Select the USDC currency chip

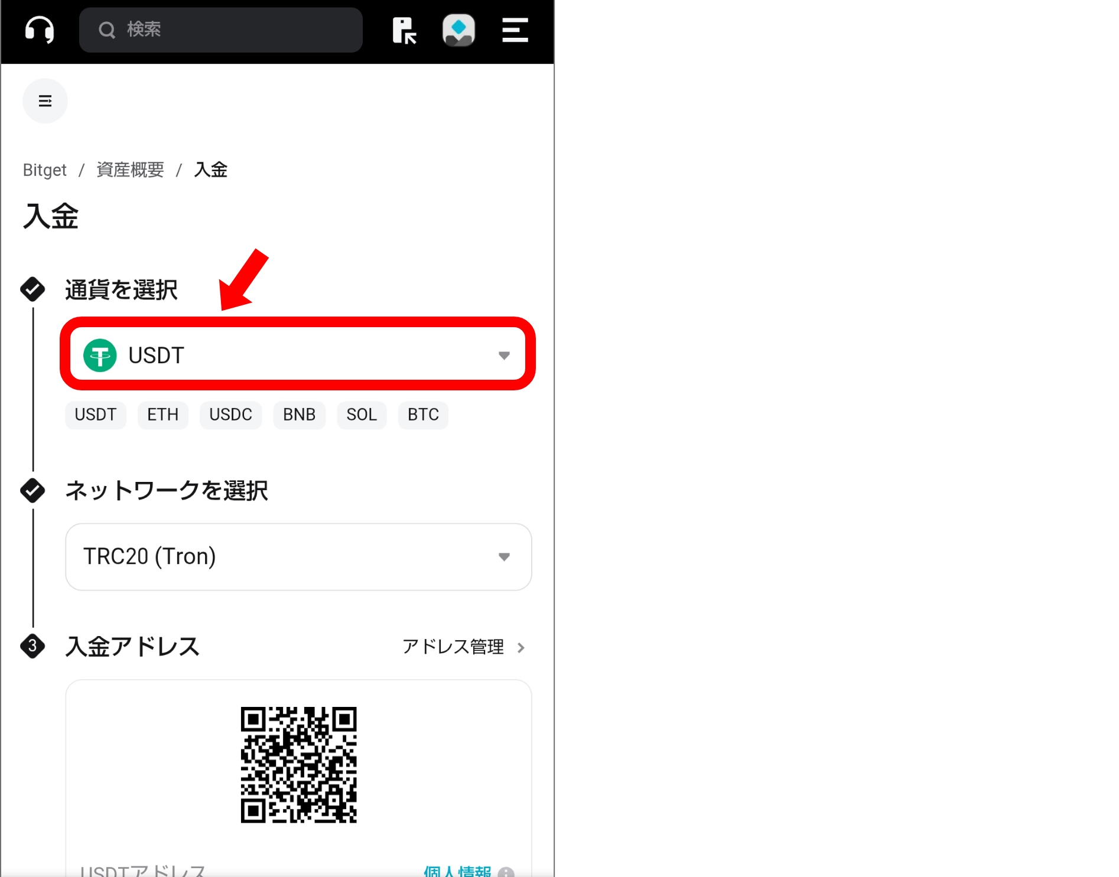(x=230, y=415)
